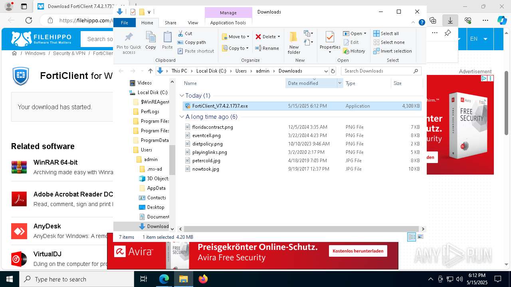Screen dimensions: 511x287
Task: Select petercold.jpg file
Action: pyautogui.click(x=302, y=161)
